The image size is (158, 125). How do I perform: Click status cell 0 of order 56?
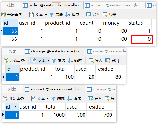tap(142, 39)
